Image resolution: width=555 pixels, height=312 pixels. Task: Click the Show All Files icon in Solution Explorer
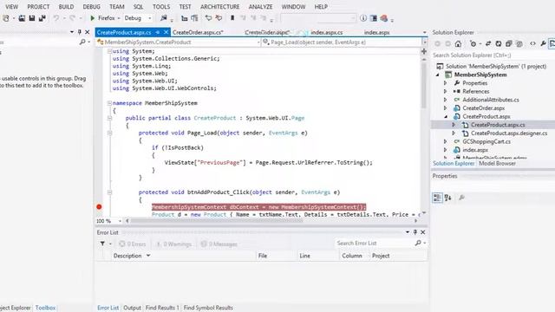519,43
